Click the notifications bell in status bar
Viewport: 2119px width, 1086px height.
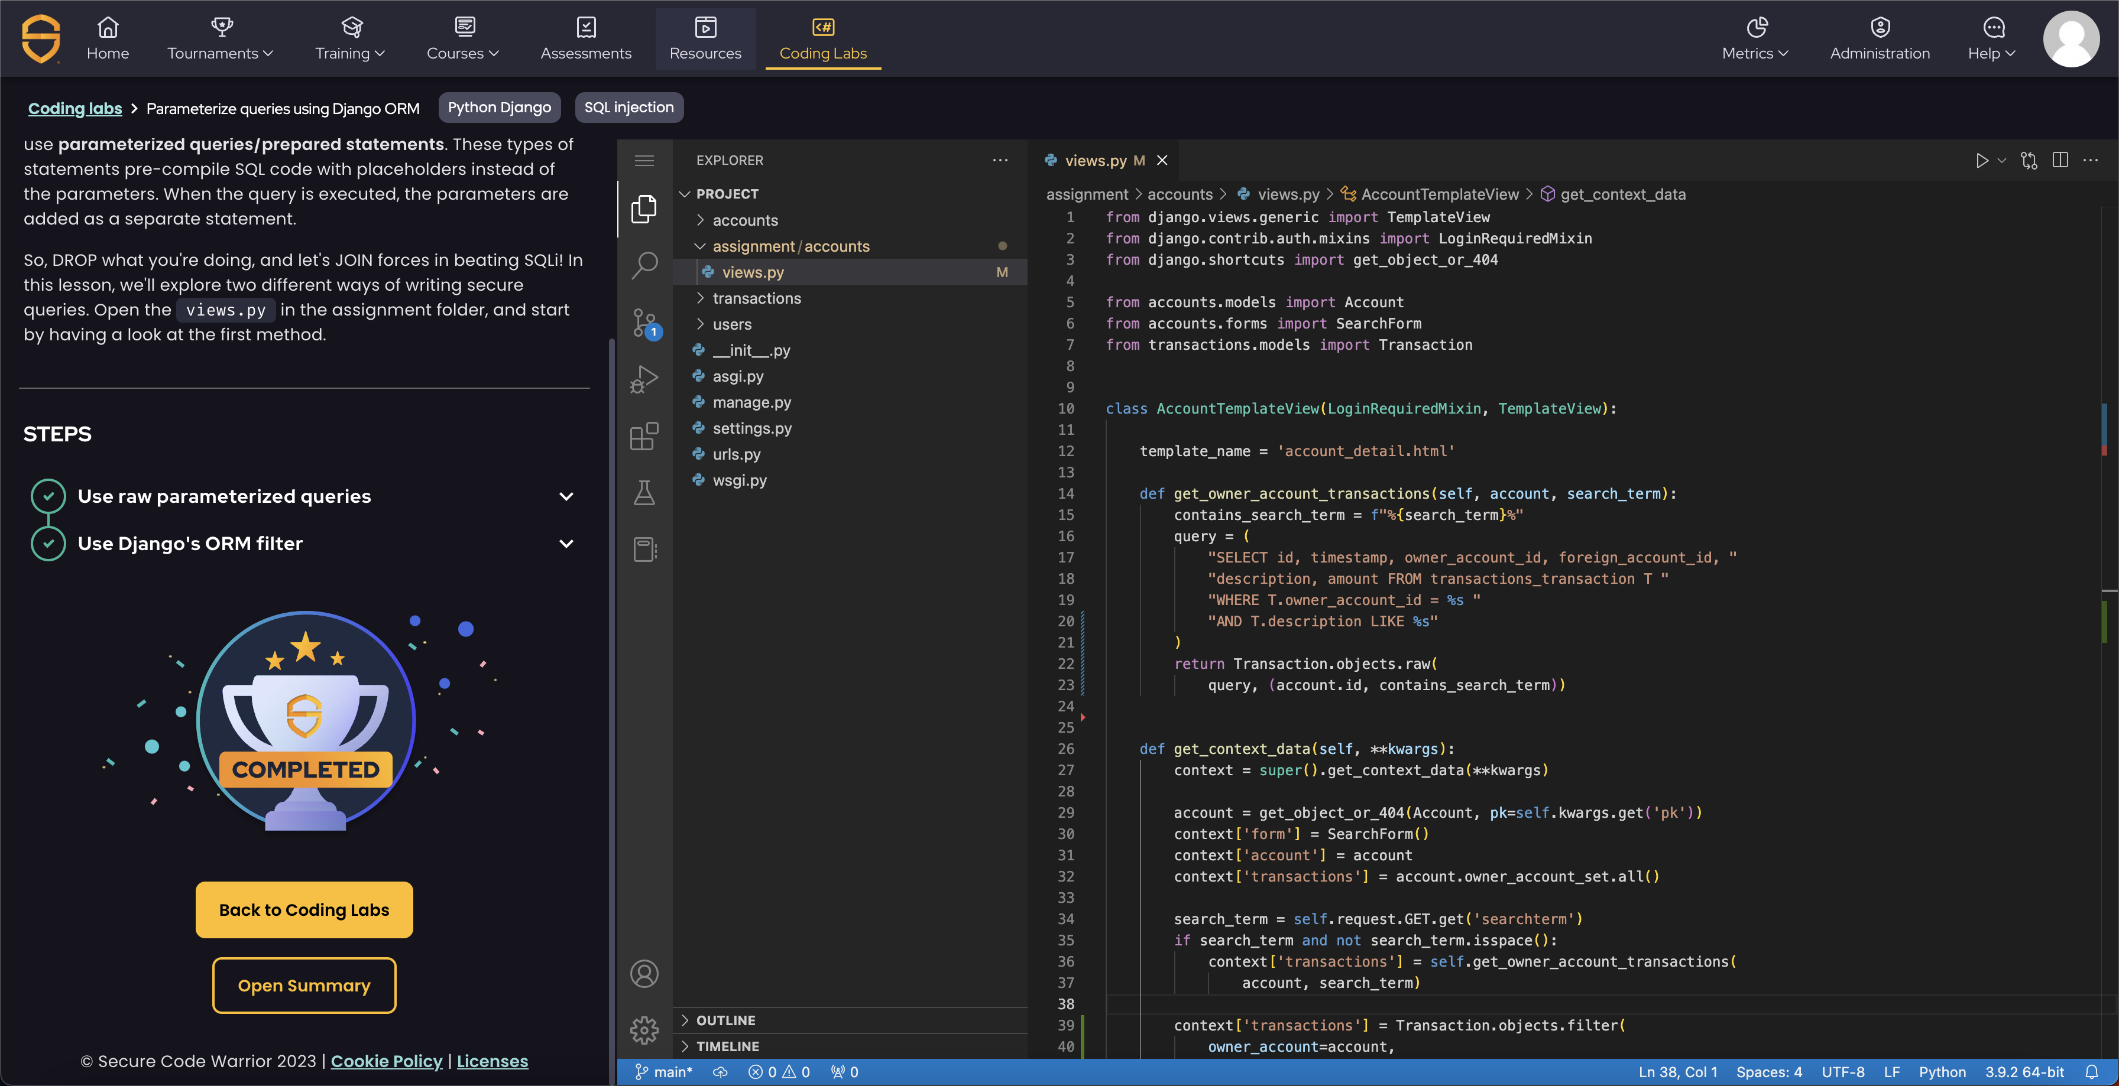coord(2092,1072)
